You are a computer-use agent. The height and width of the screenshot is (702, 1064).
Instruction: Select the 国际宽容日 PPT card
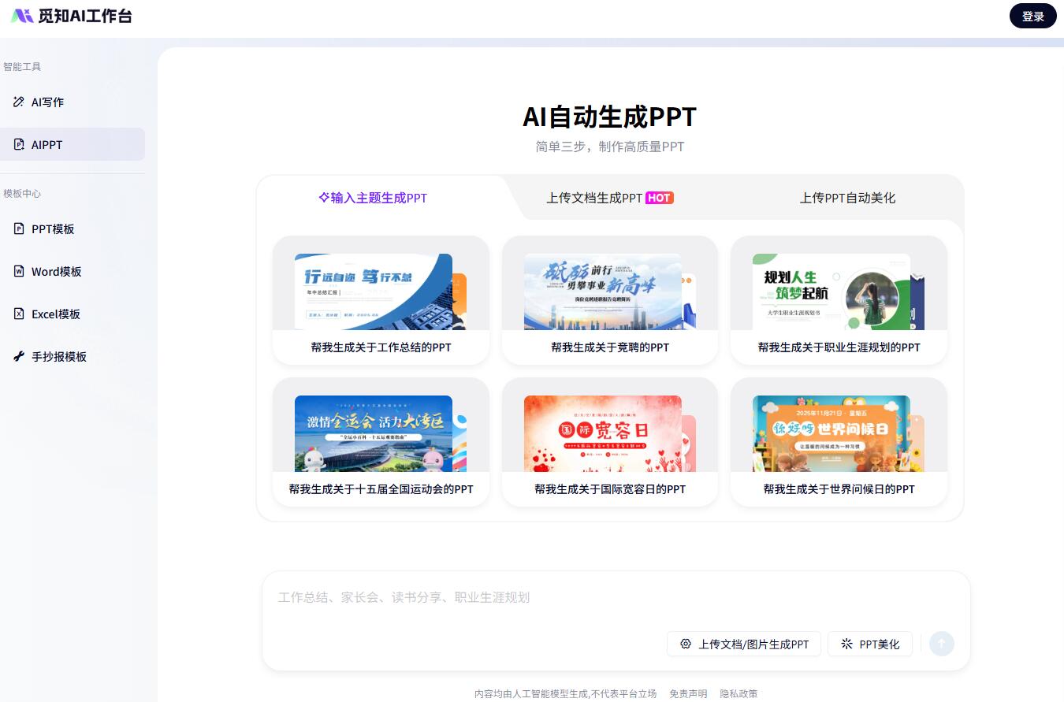(609, 442)
